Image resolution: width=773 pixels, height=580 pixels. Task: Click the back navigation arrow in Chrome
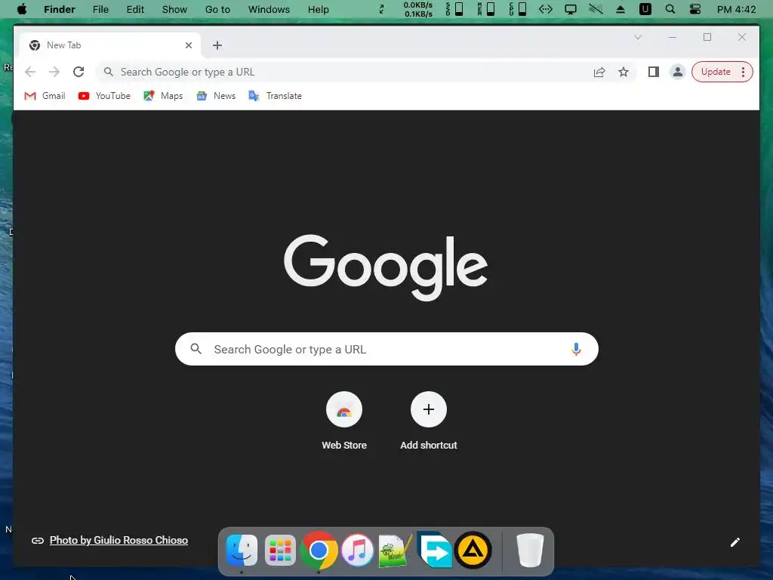click(x=30, y=72)
